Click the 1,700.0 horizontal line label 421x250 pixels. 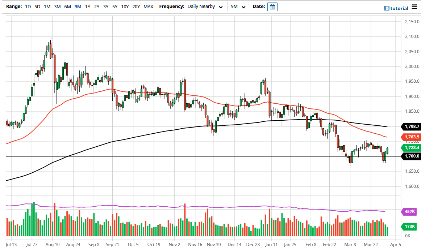point(411,156)
